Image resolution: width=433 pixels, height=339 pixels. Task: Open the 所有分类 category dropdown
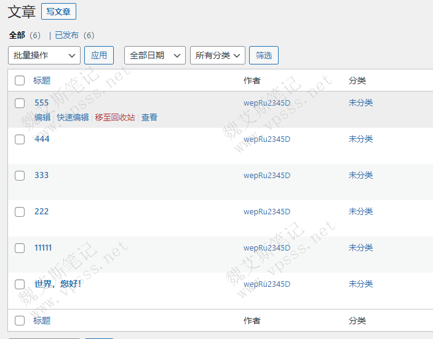[218, 55]
